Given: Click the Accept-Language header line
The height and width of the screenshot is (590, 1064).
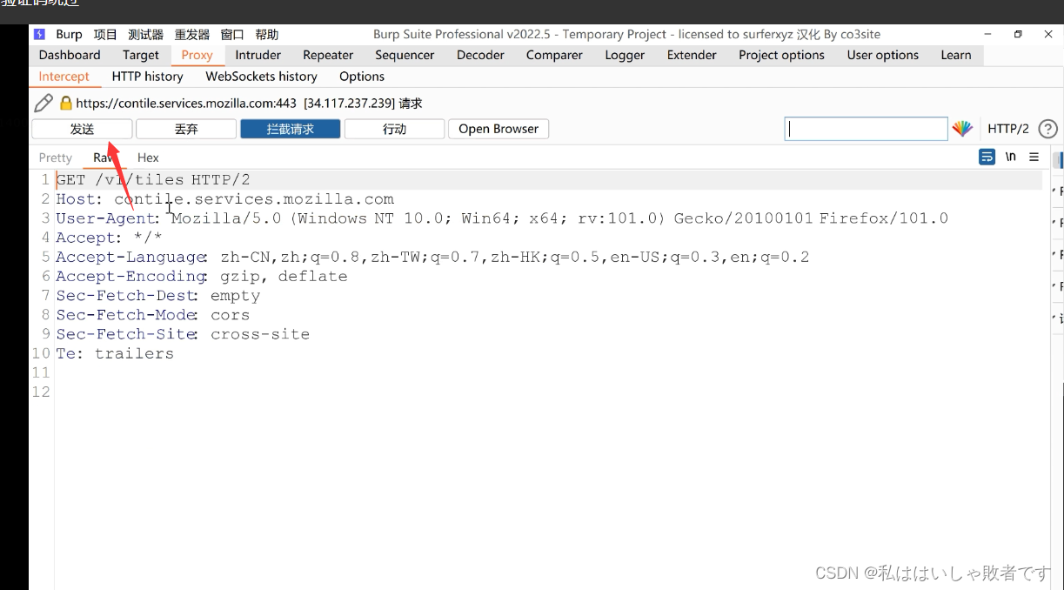Looking at the screenshot, I should [432, 257].
